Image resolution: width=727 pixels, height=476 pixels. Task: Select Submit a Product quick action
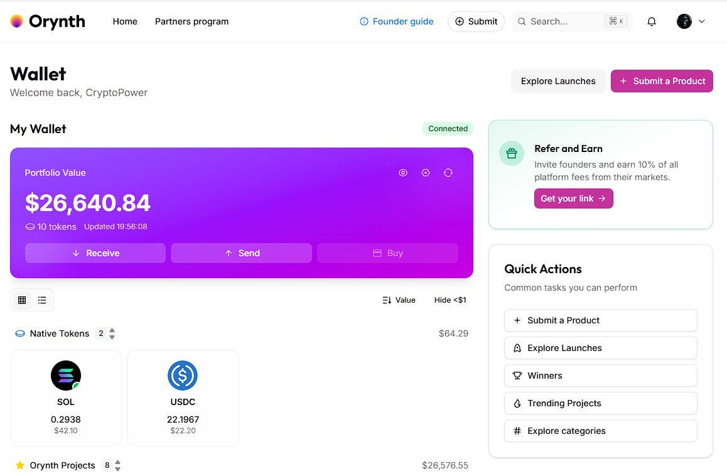tap(600, 321)
